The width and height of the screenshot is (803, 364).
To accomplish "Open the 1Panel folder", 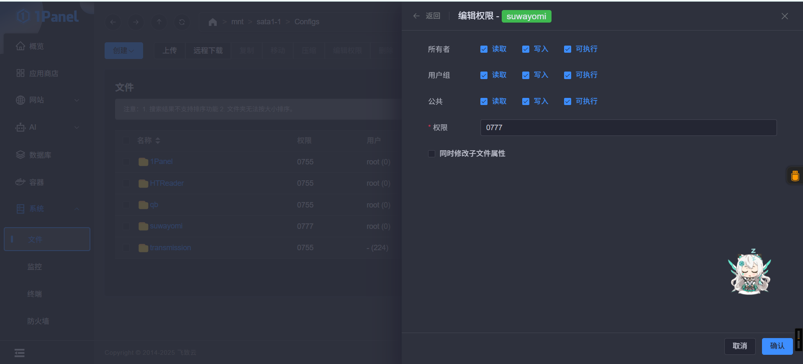I will (162, 161).
